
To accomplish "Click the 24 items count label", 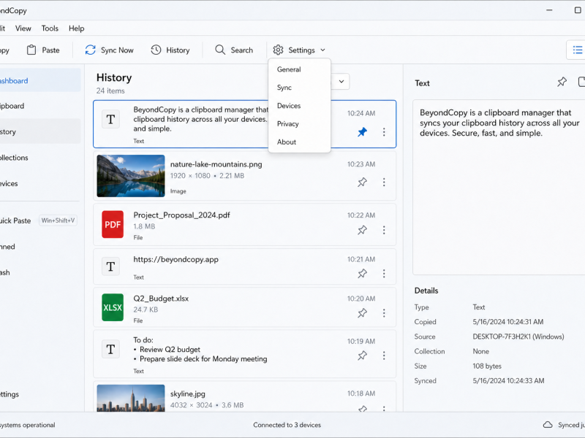I will 110,91.
